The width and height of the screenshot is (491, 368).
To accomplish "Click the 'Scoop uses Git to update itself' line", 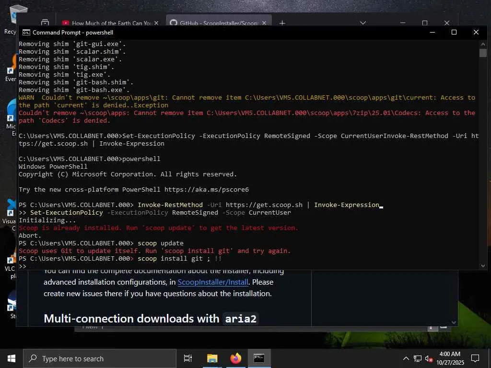I will 155,251.
